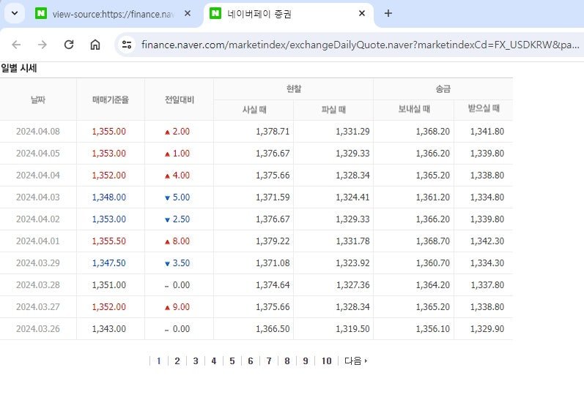Go to the browser home page

(95, 45)
